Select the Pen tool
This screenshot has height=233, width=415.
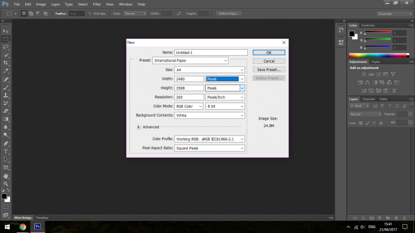coord(6,144)
